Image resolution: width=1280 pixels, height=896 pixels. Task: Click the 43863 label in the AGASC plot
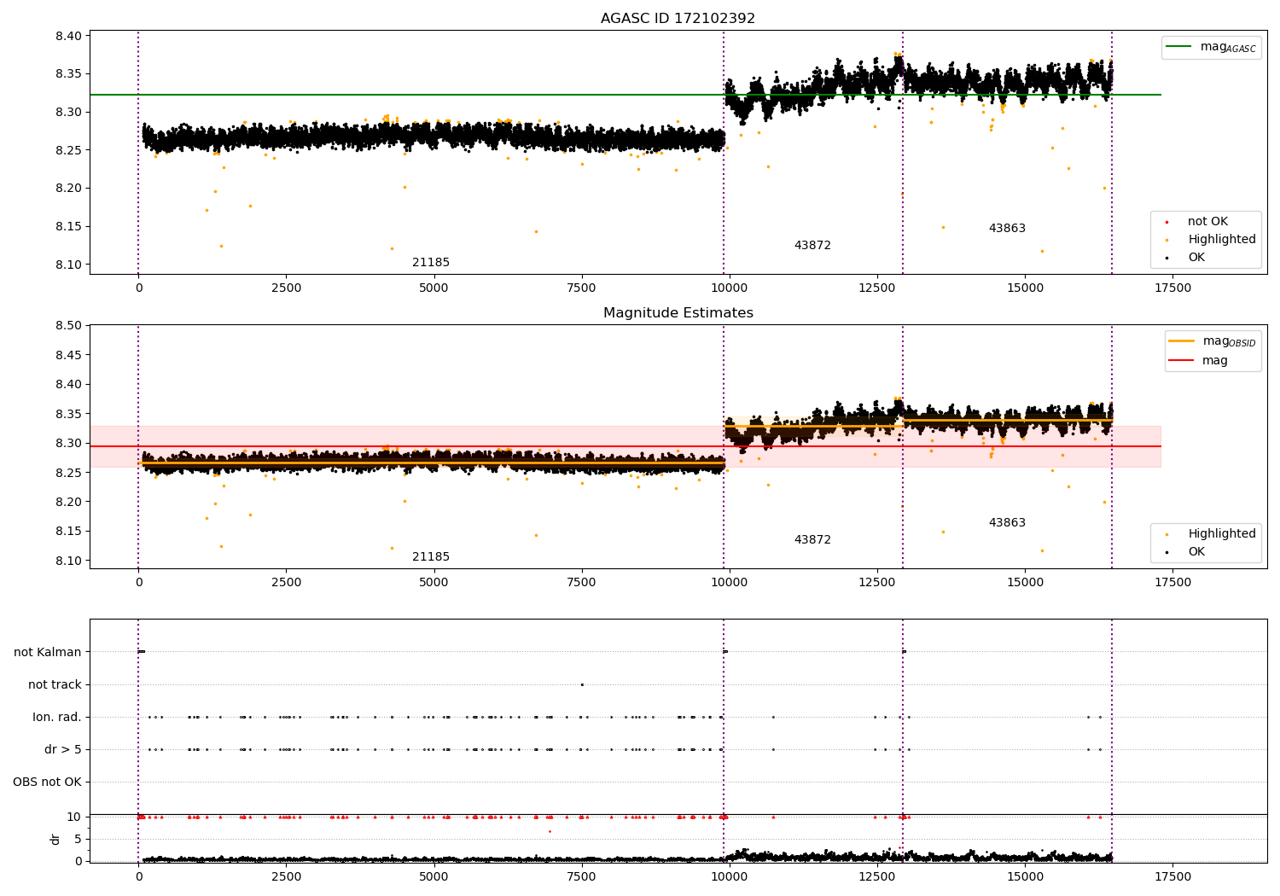click(x=1007, y=229)
